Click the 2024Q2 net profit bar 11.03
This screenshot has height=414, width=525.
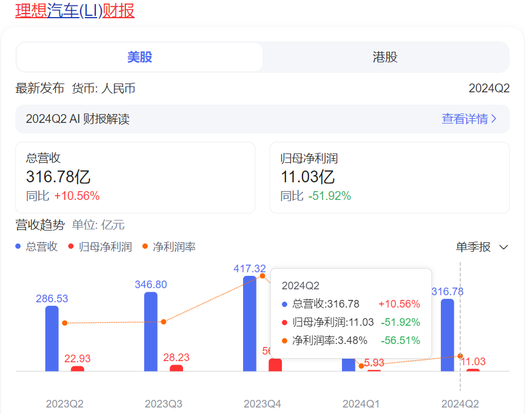click(x=473, y=370)
